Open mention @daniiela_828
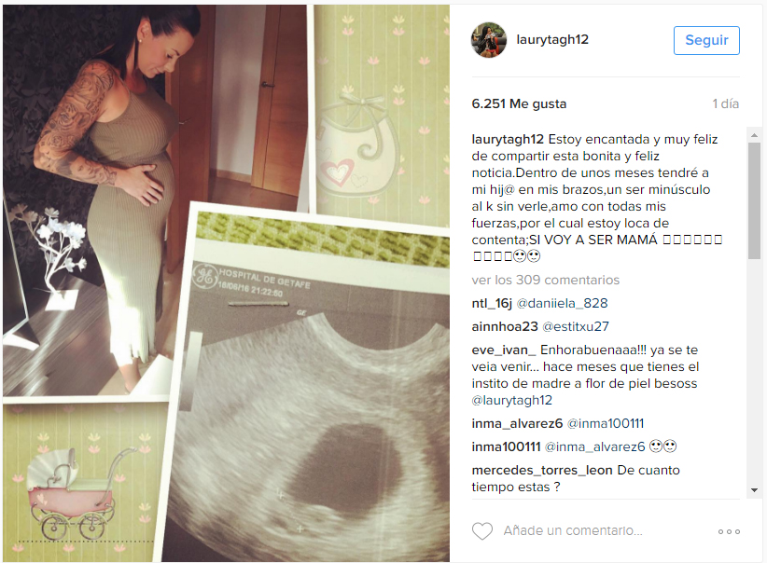 coord(562,304)
